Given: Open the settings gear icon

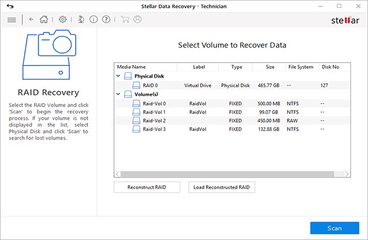Looking at the screenshot, I should tap(62, 19).
